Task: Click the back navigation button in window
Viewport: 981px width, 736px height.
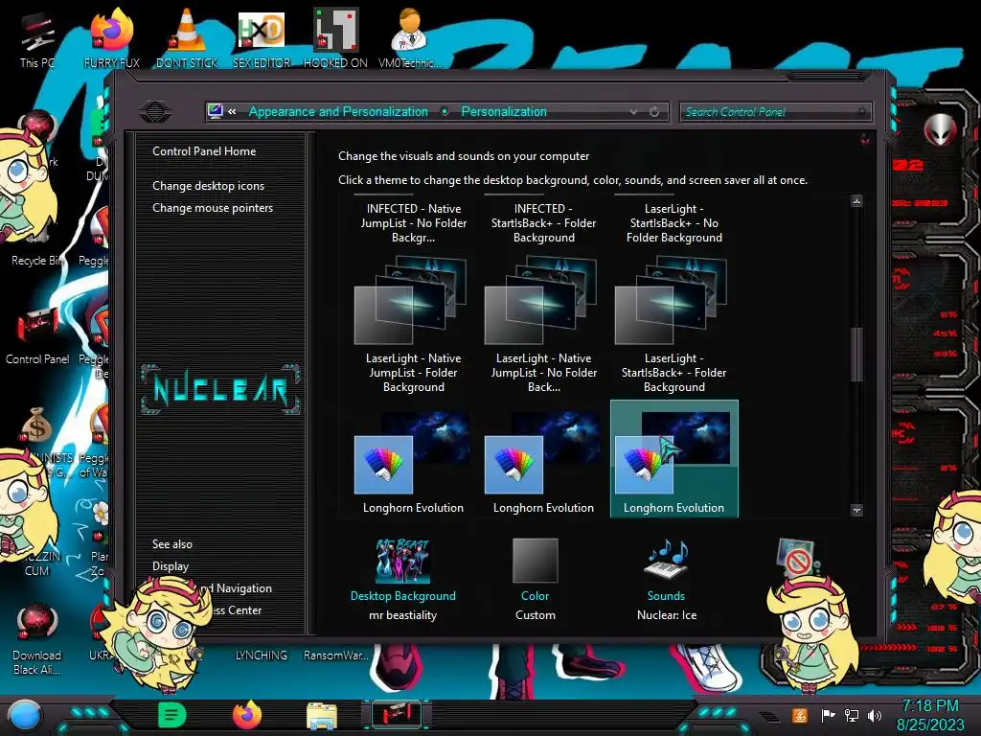Action: (x=155, y=112)
